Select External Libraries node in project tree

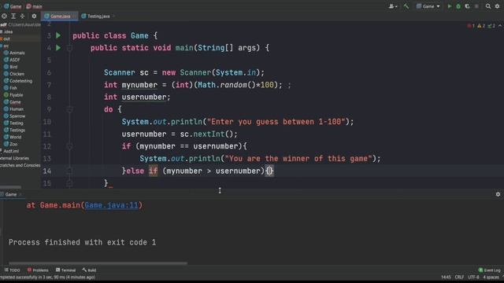coord(14,158)
